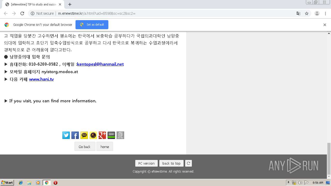Click the volume speaker tray icon
Screen dimensions: 331x186
click(300, 183)
